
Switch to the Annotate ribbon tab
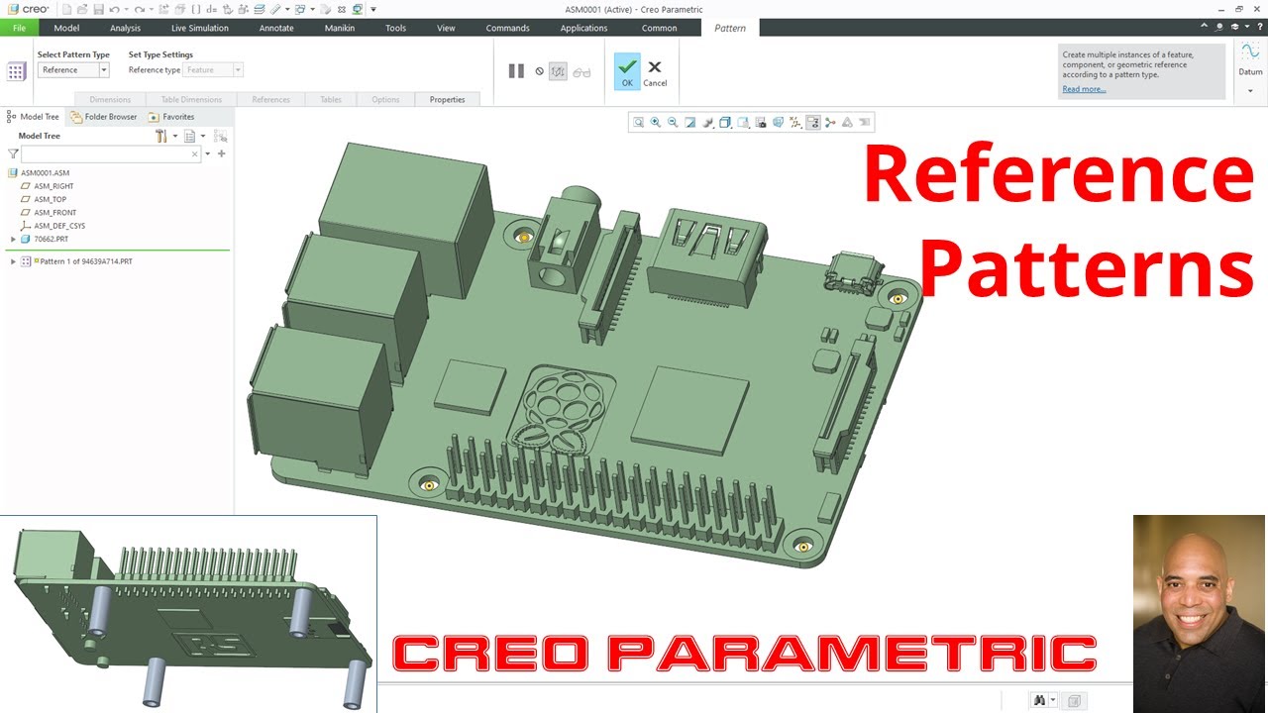click(x=276, y=28)
